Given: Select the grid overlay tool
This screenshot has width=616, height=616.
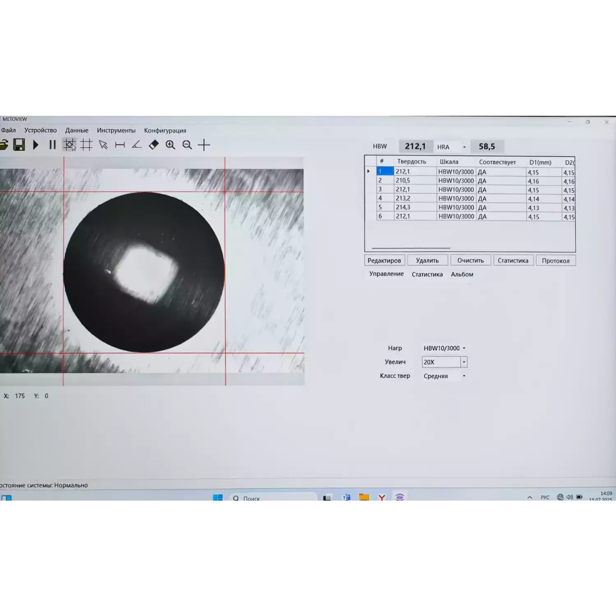Looking at the screenshot, I should 86,145.
